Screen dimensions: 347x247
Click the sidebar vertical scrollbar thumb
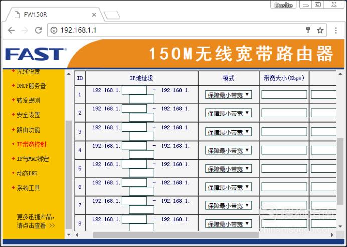[69, 175]
